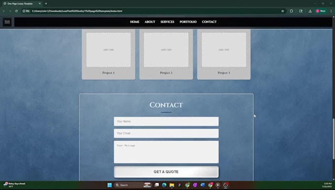
Task: Open the Downloads tray icon
Action: pyautogui.click(x=310, y=11)
